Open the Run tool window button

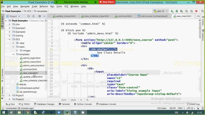coord(10,104)
